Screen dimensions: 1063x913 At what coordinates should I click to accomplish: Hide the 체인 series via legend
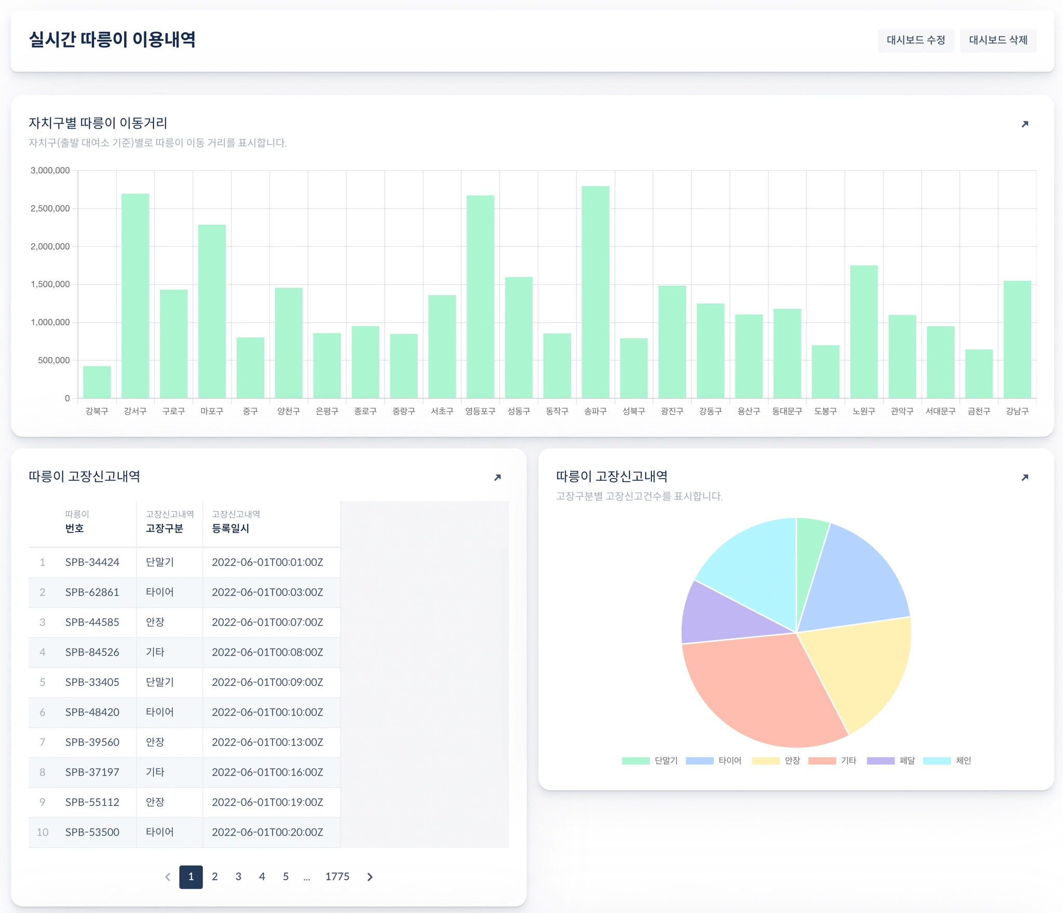[x=963, y=760]
